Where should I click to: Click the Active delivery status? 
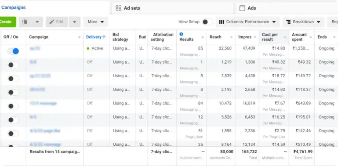95,48
